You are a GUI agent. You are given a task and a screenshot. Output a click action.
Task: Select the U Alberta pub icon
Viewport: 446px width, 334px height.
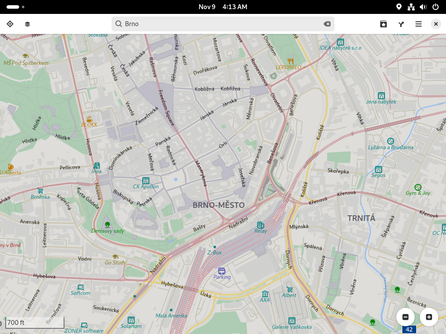10,167
